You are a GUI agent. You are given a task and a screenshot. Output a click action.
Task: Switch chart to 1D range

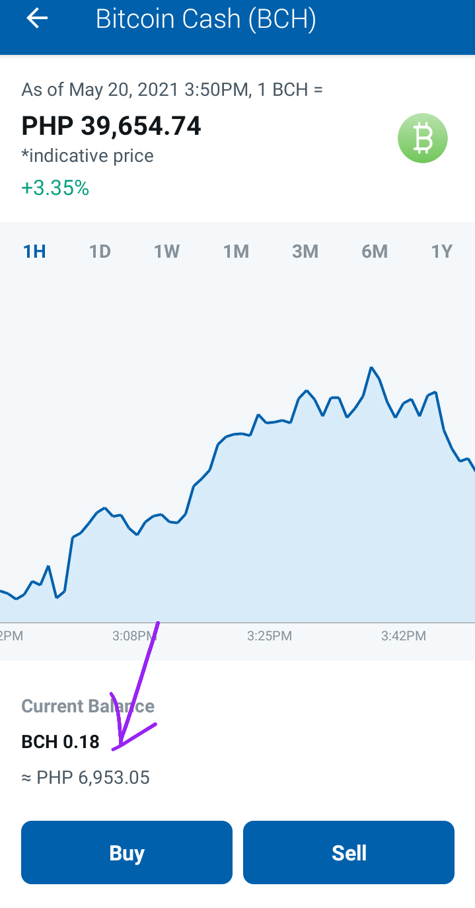click(x=100, y=251)
